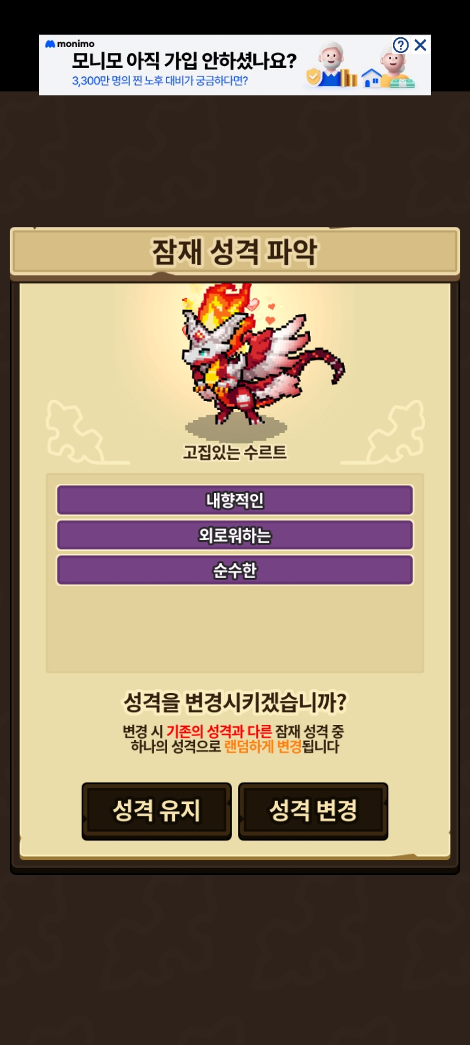Tap the red 기존의 성격과 다른 text
The height and width of the screenshot is (1045, 470).
[x=219, y=731]
